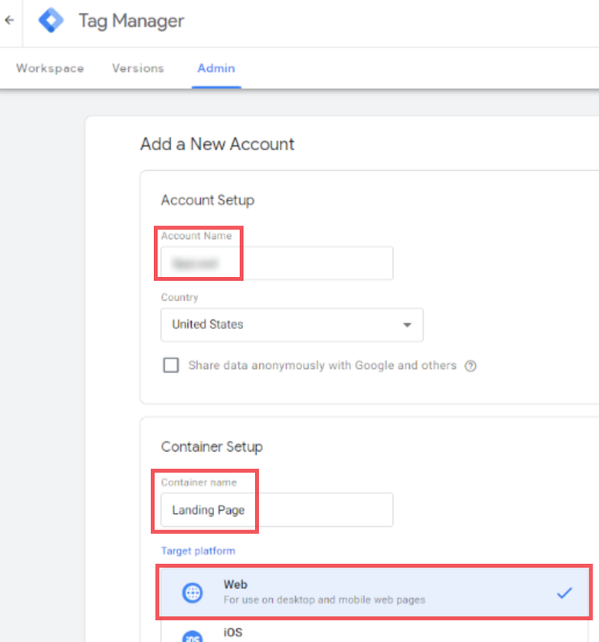Image resolution: width=599 pixels, height=642 pixels.
Task: Click the blue checkmark on Web option
Action: (x=565, y=592)
